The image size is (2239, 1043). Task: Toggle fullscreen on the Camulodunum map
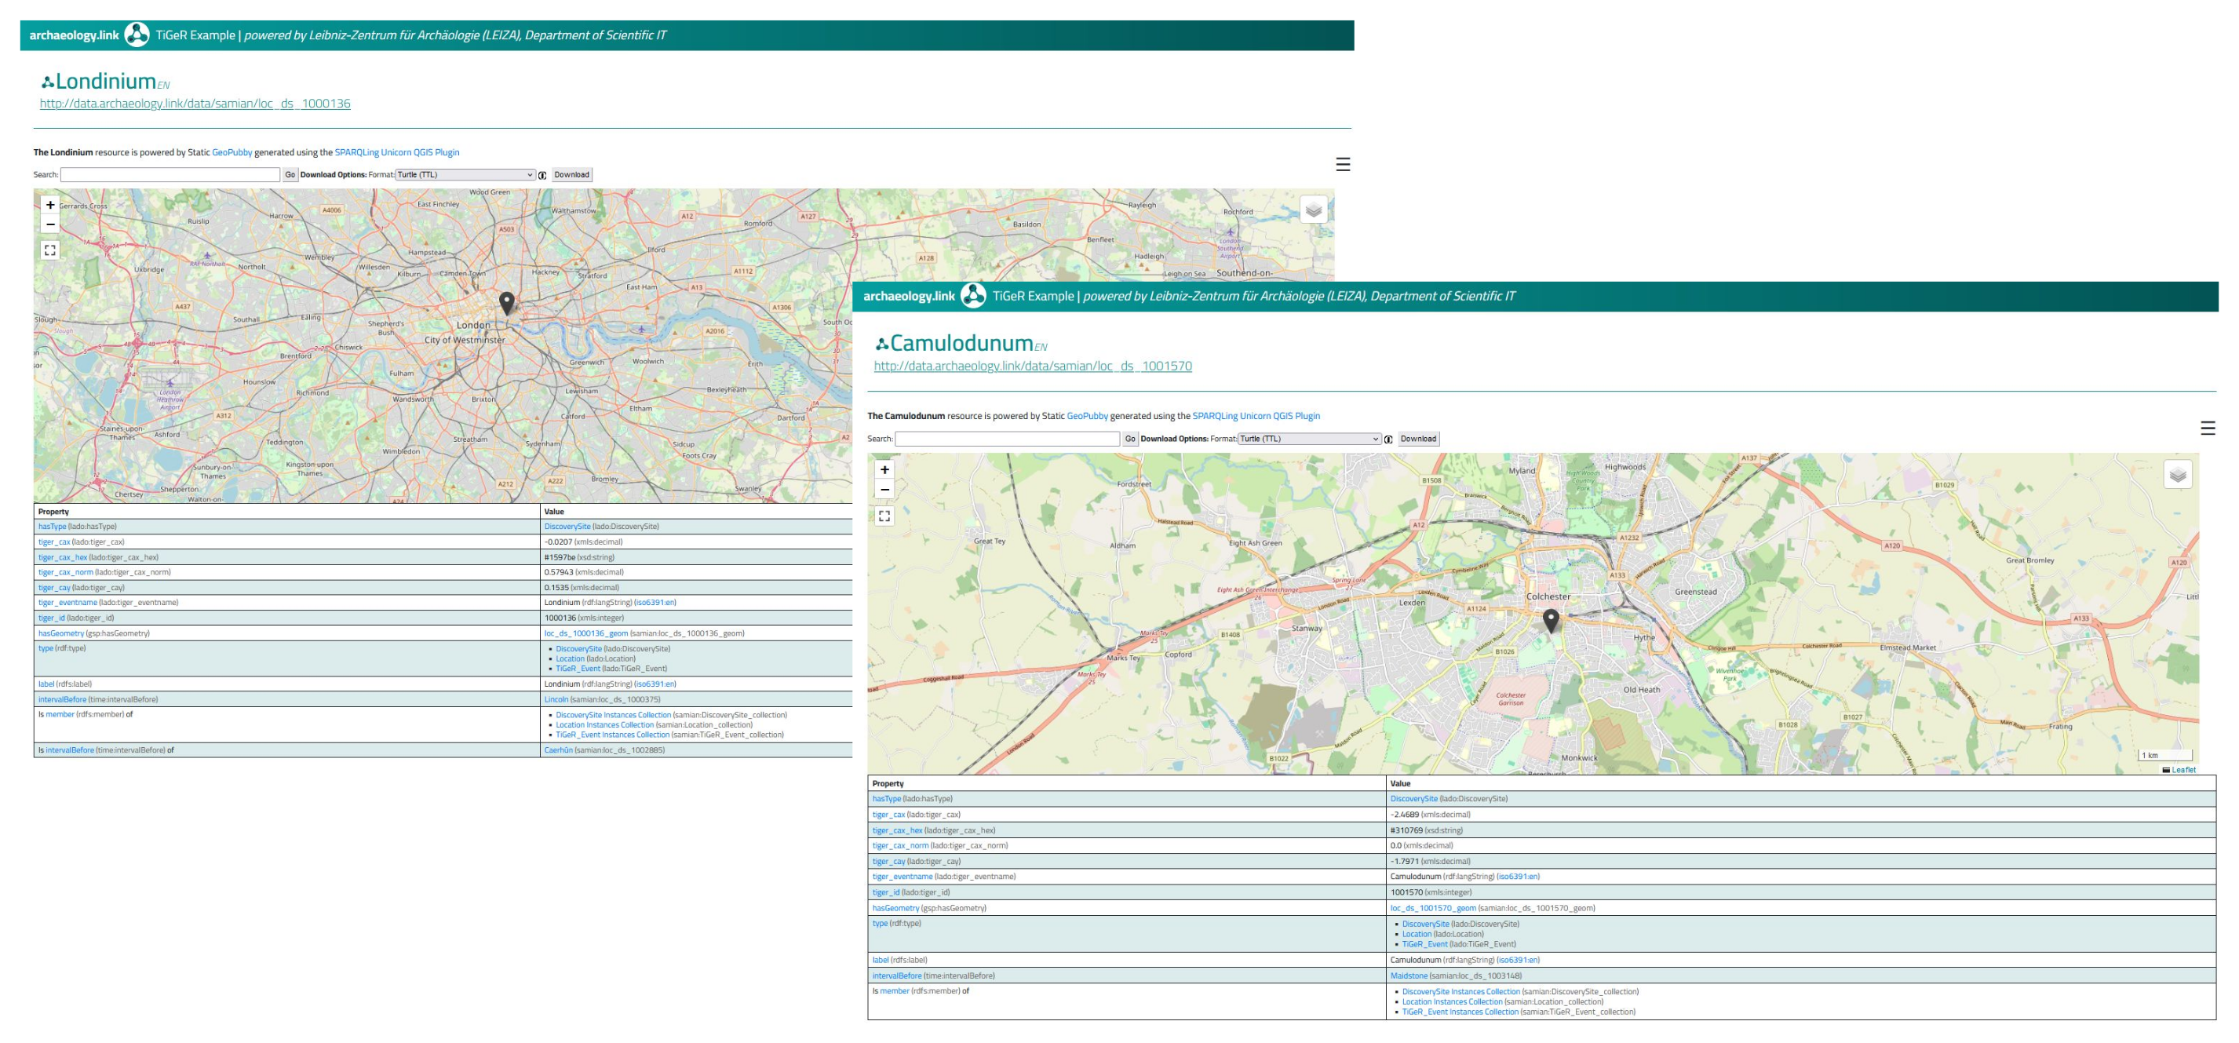click(x=884, y=516)
